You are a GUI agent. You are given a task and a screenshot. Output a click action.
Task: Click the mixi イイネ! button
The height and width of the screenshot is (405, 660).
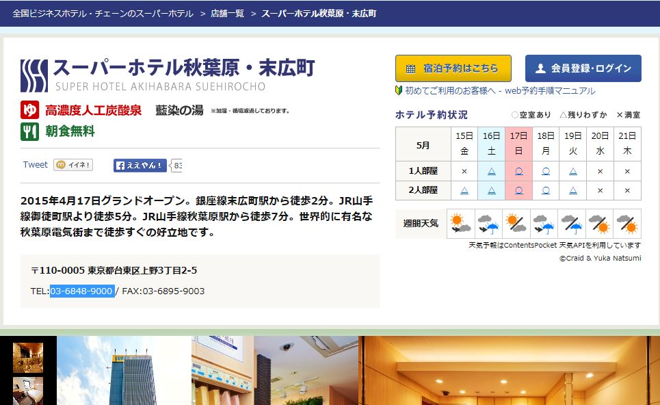point(73,165)
